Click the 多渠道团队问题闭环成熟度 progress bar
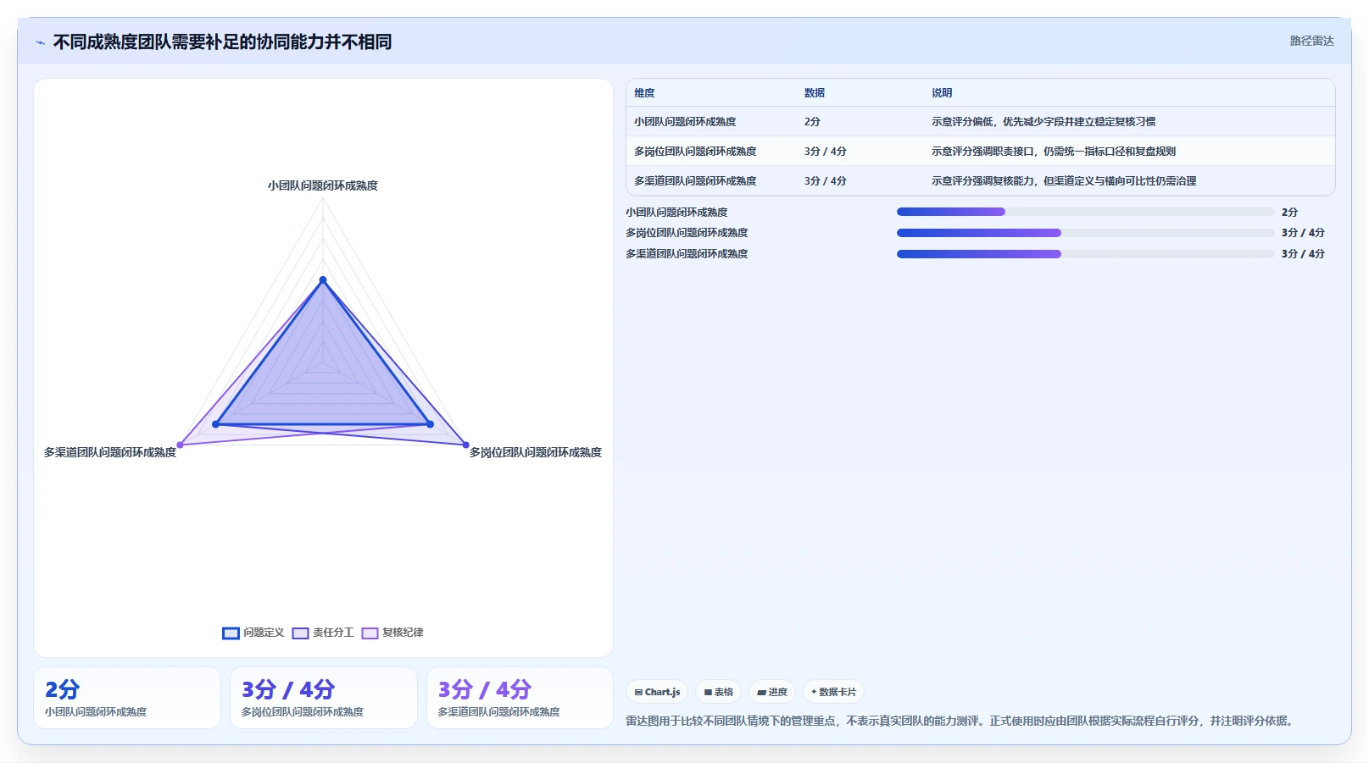Viewport: 1369px width, 763px height. (x=1085, y=254)
